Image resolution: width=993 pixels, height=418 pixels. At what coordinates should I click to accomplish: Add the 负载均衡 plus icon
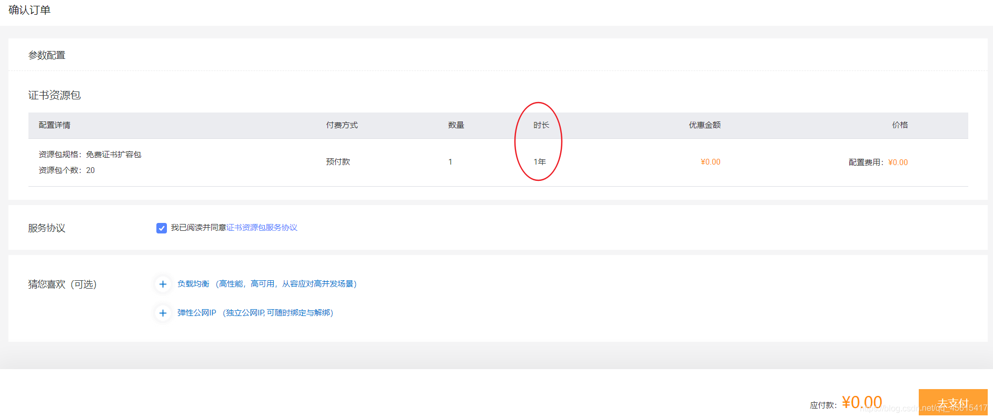(x=163, y=284)
